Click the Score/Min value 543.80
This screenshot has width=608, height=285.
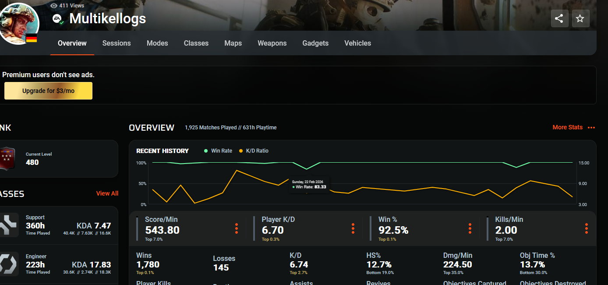[163, 230]
